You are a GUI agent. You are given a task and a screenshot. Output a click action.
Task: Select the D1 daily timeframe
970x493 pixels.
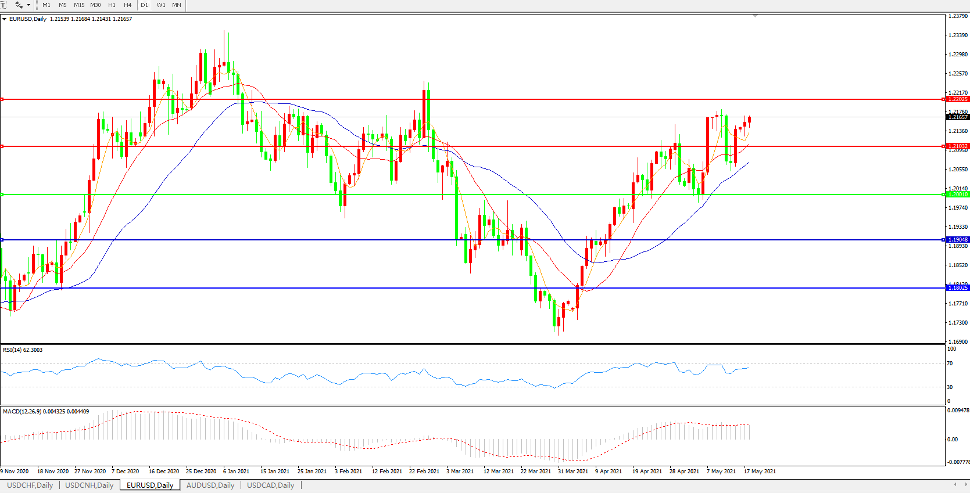click(x=145, y=5)
